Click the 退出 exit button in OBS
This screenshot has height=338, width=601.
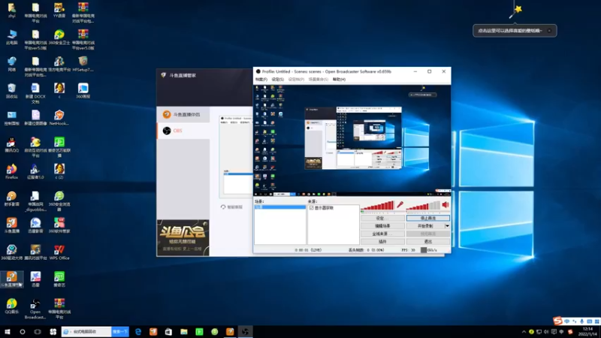click(x=427, y=242)
